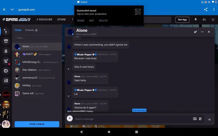The height and width of the screenshot is (136, 218).
Task: Click the send message arrow
Action: [x=209, y=119]
